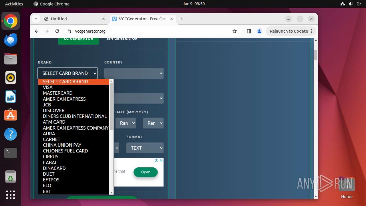Choose CARNET from brand list
Viewport: 366px width, 206px height.
tap(74, 139)
